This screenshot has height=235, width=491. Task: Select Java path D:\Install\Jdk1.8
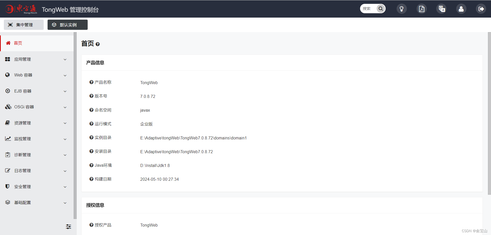click(155, 165)
